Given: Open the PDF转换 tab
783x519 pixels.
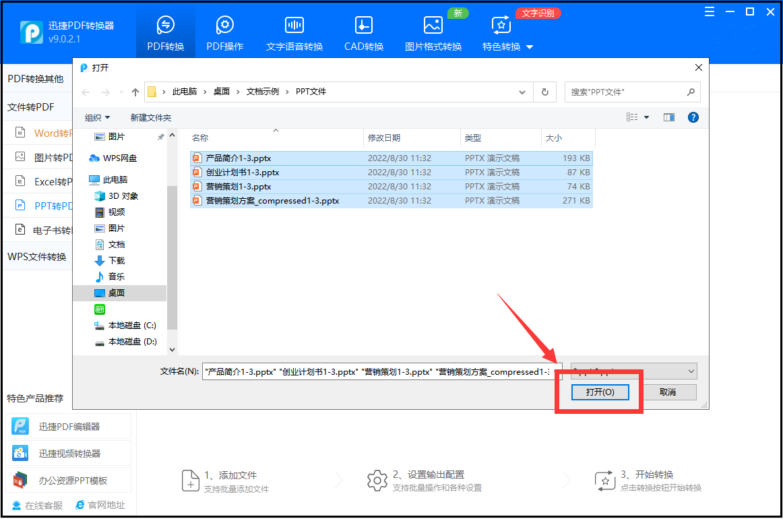Looking at the screenshot, I should tap(165, 34).
